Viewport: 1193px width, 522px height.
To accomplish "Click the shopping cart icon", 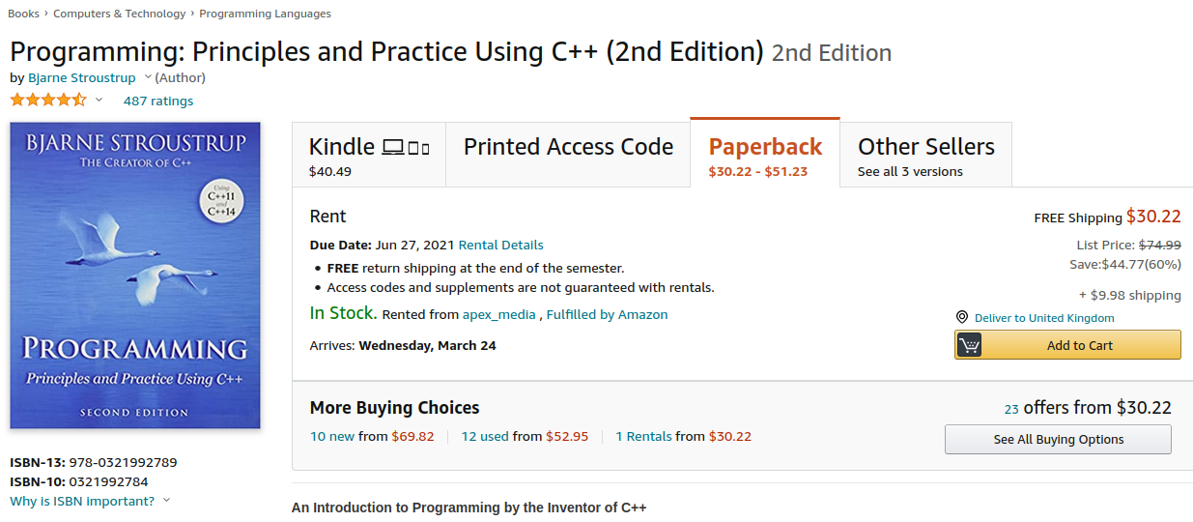I will coord(969,345).
